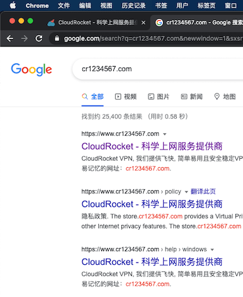The height and width of the screenshot is (297, 243).
Task: Click the result count text 找到约 25,400 条结果
Action: coord(112,116)
